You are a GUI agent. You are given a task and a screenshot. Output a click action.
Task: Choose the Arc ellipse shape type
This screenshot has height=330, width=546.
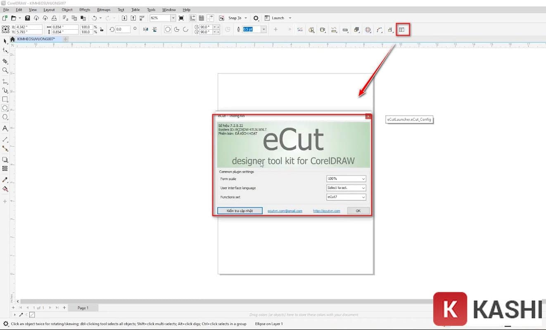click(x=185, y=29)
